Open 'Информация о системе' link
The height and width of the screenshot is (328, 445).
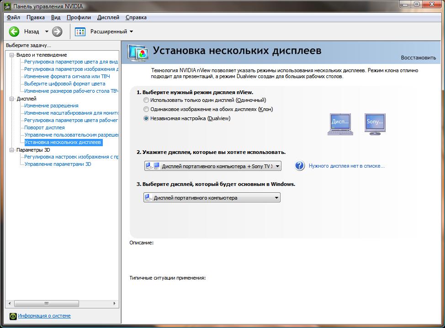[44, 316]
